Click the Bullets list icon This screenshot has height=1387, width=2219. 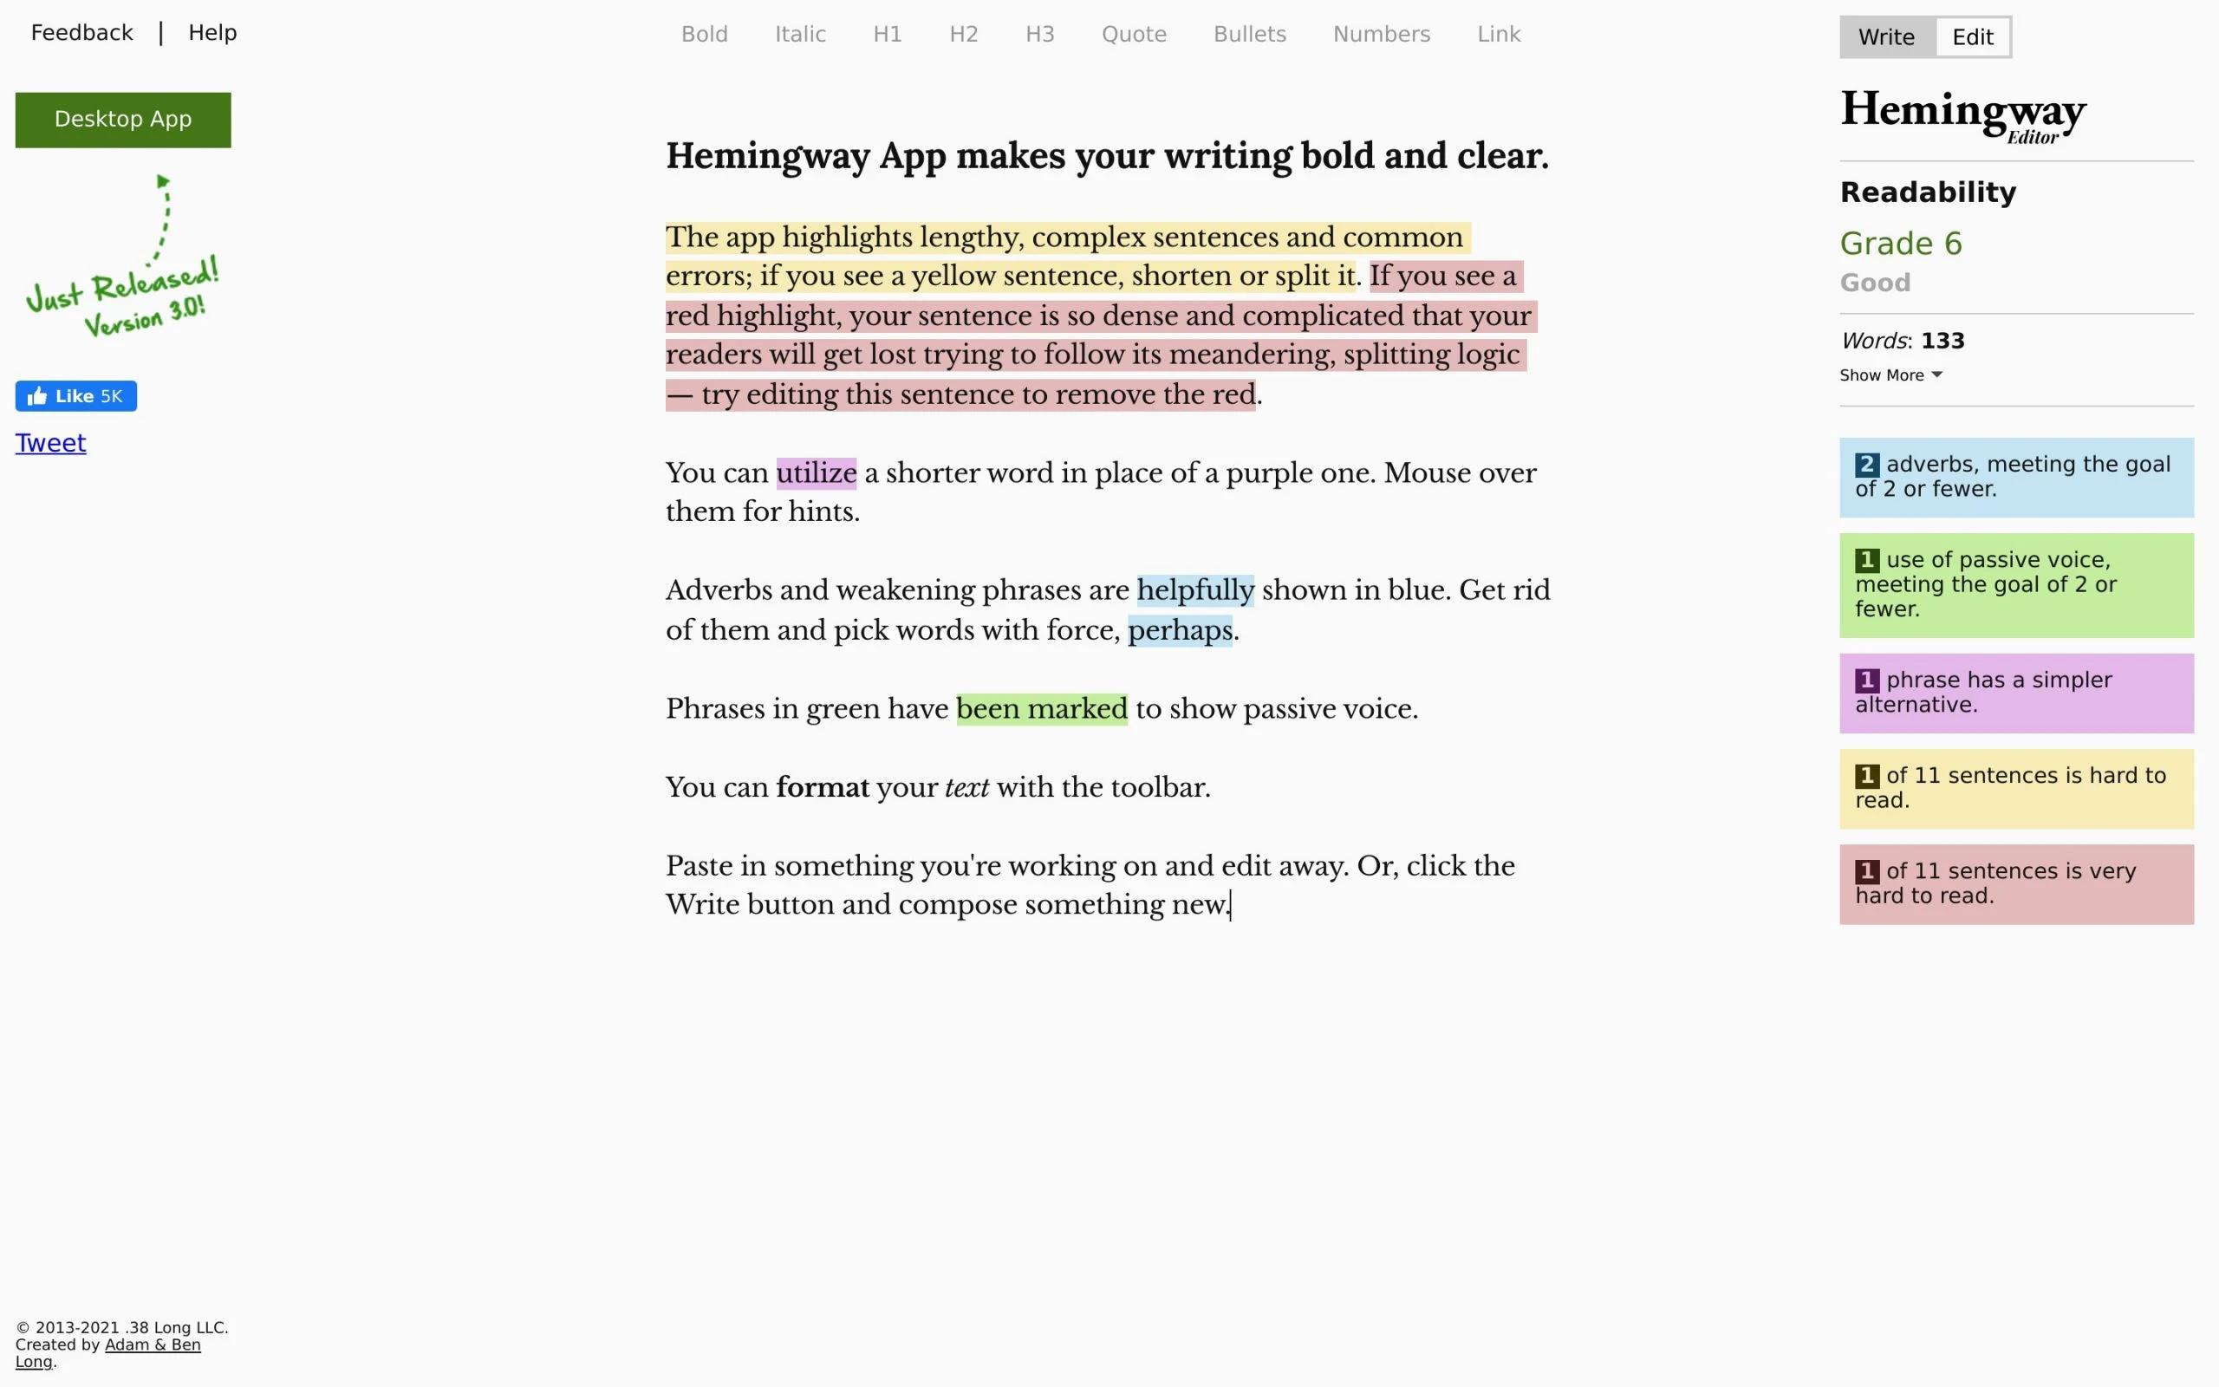[x=1251, y=34]
